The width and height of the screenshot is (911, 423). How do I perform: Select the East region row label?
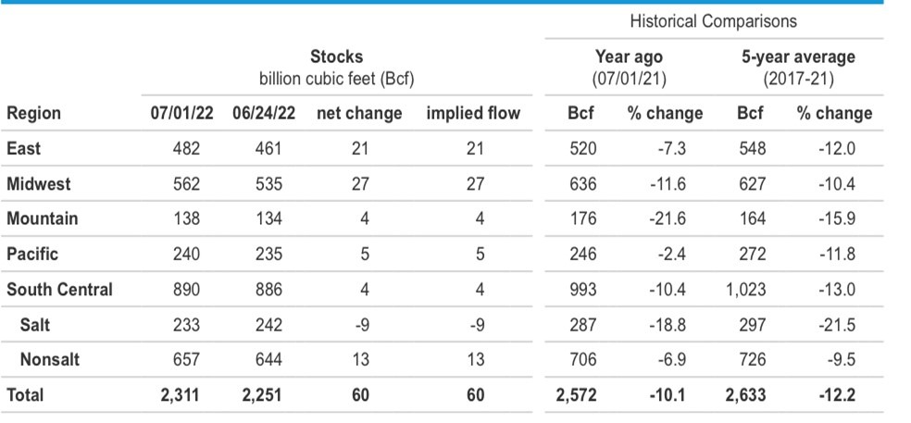click(23, 149)
